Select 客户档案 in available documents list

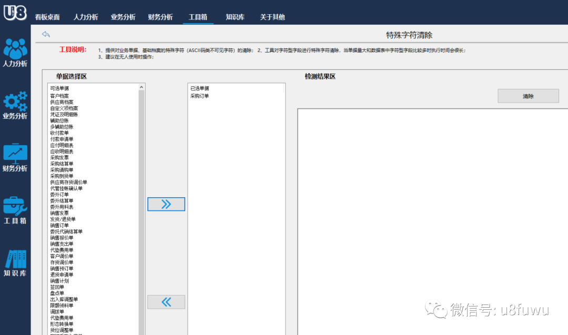point(59,96)
